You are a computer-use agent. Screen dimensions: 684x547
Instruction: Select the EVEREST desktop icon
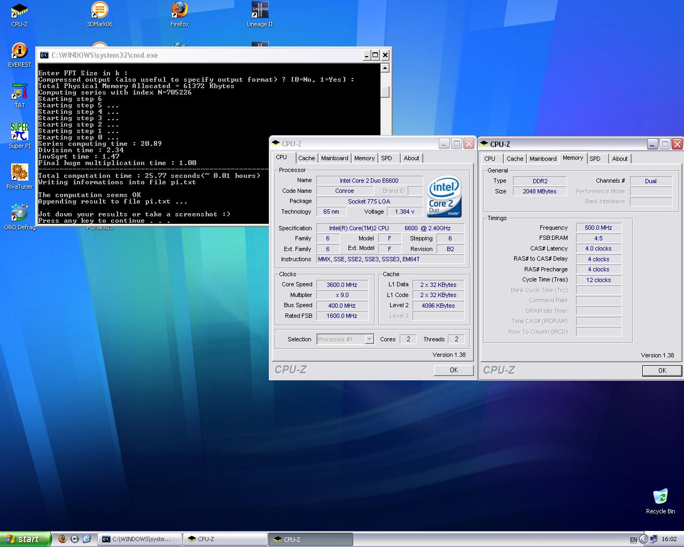(19, 55)
